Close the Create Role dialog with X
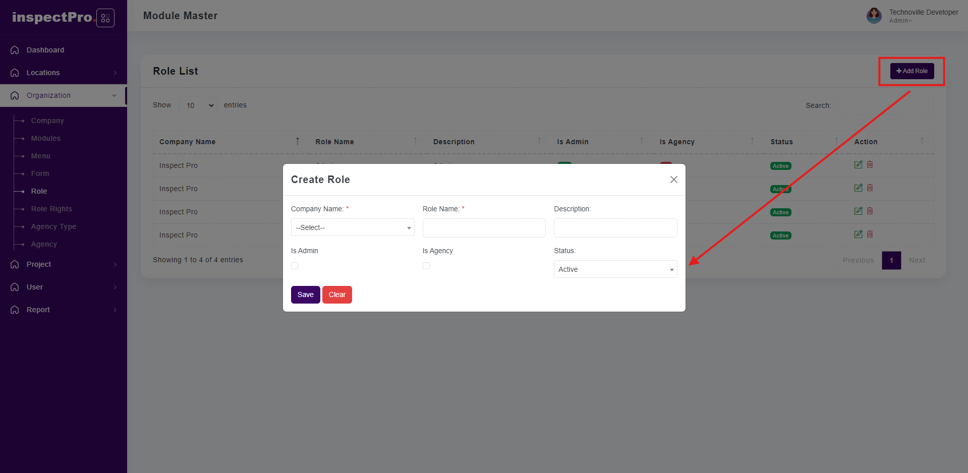 [673, 180]
